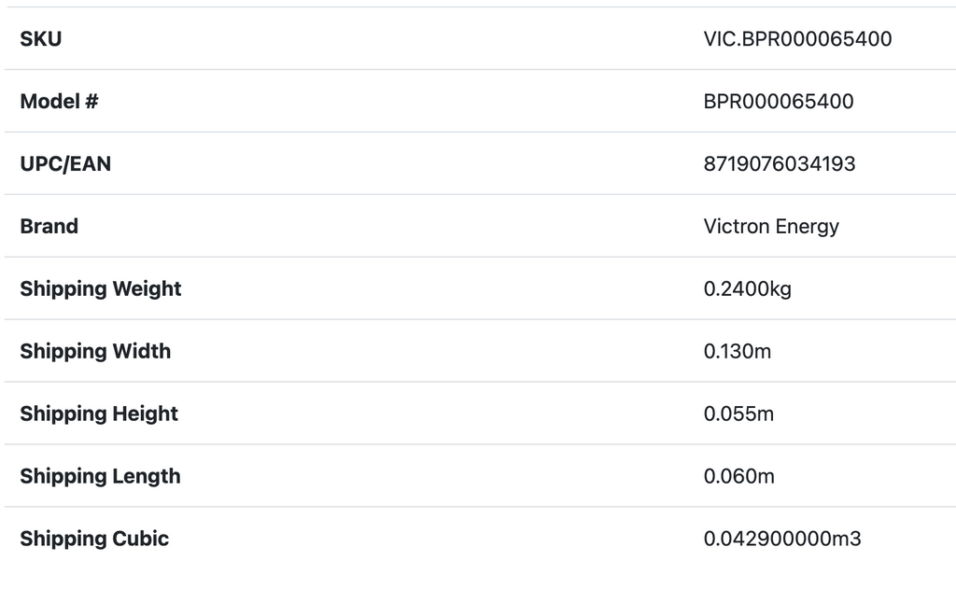Screen dimensions: 956x603
Task: Click the Shipping Width label
Action: coord(95,352)
